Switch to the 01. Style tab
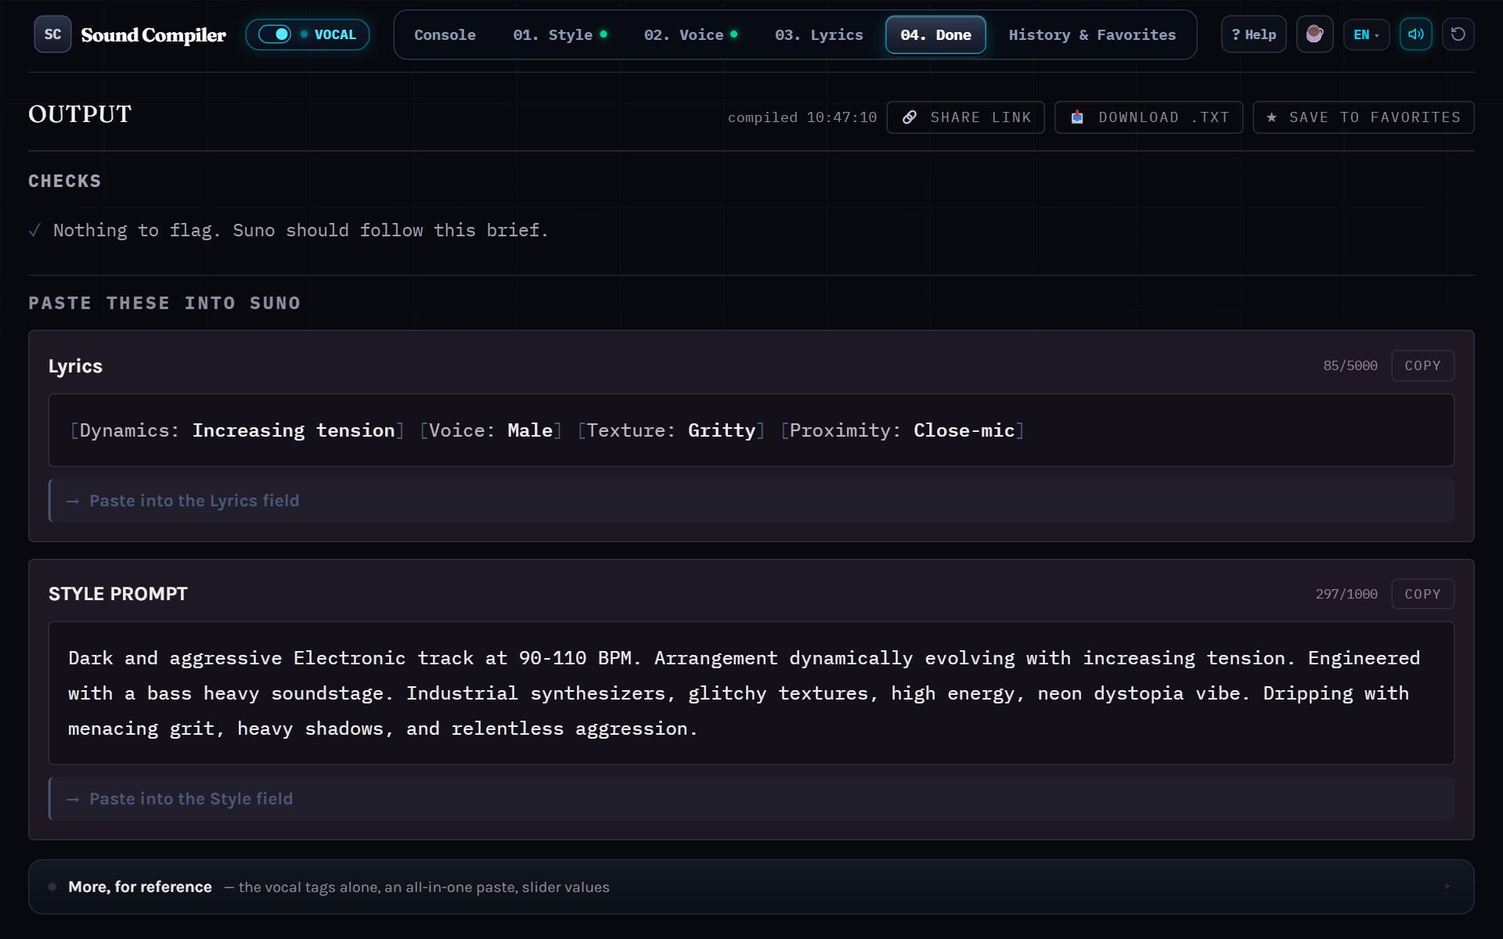The image size is (1503, 939). (560, 34)
